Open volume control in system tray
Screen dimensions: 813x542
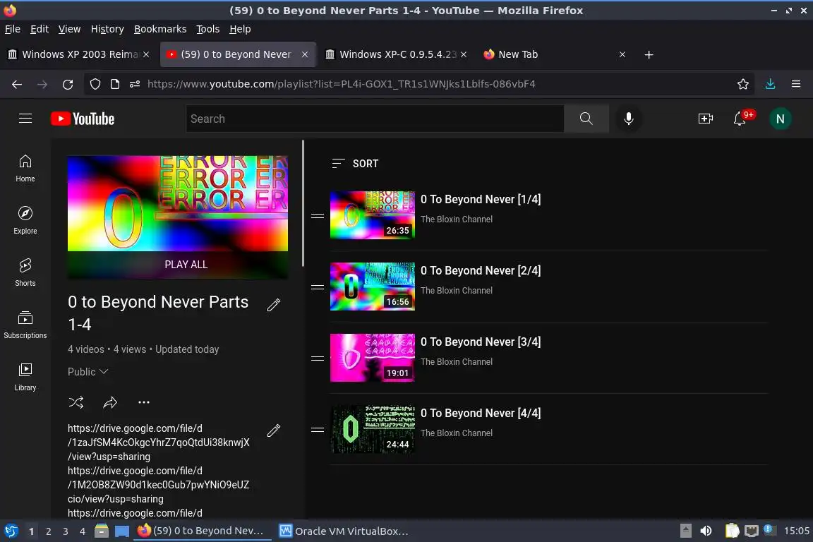[x=706, y=531]
